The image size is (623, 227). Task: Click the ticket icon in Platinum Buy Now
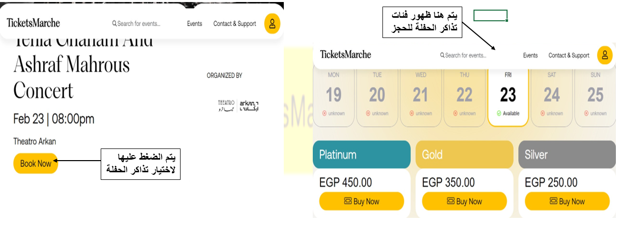coord(348,201)
